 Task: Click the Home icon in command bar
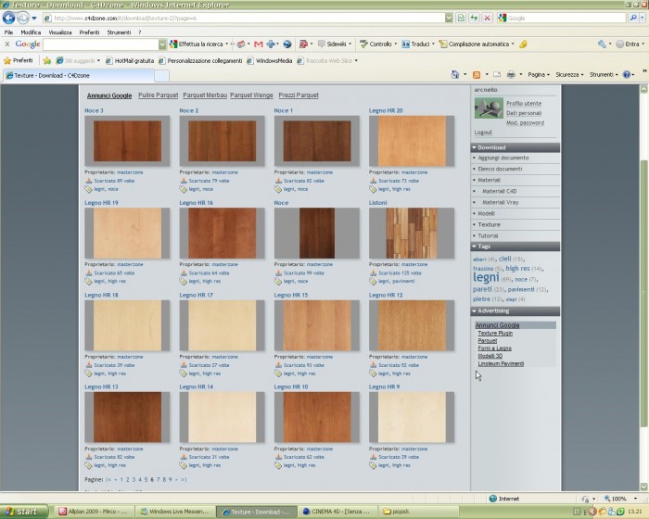[455, 74]
